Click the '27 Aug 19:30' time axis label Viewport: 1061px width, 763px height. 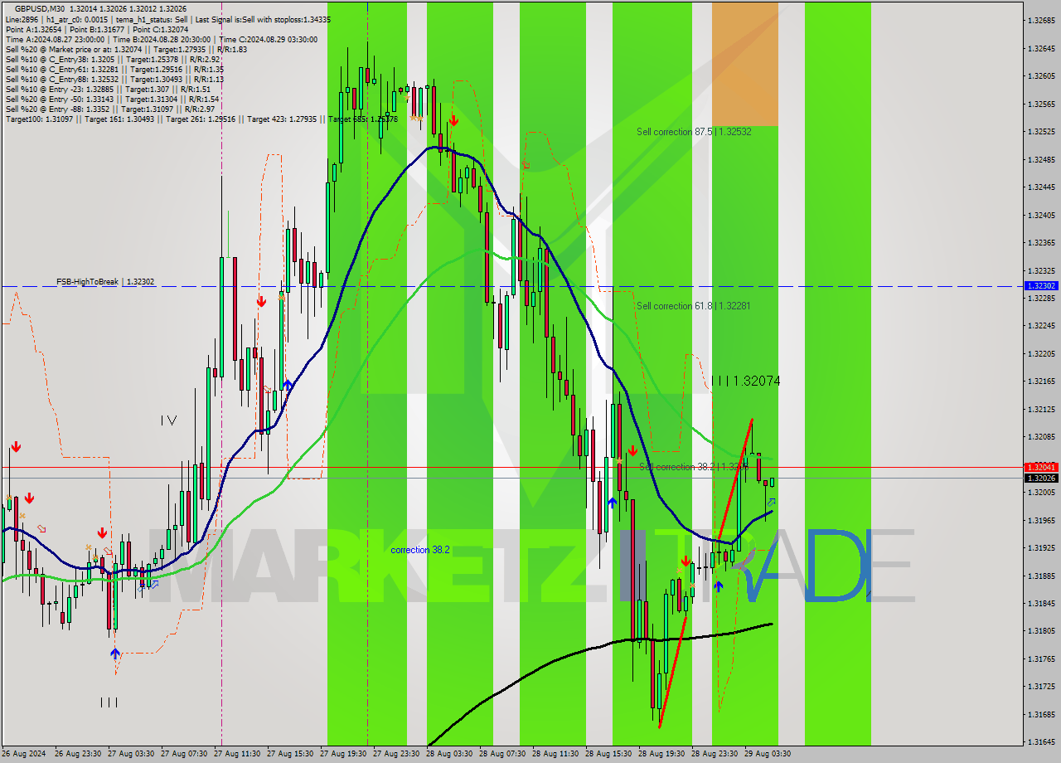(x=343, y=754)
